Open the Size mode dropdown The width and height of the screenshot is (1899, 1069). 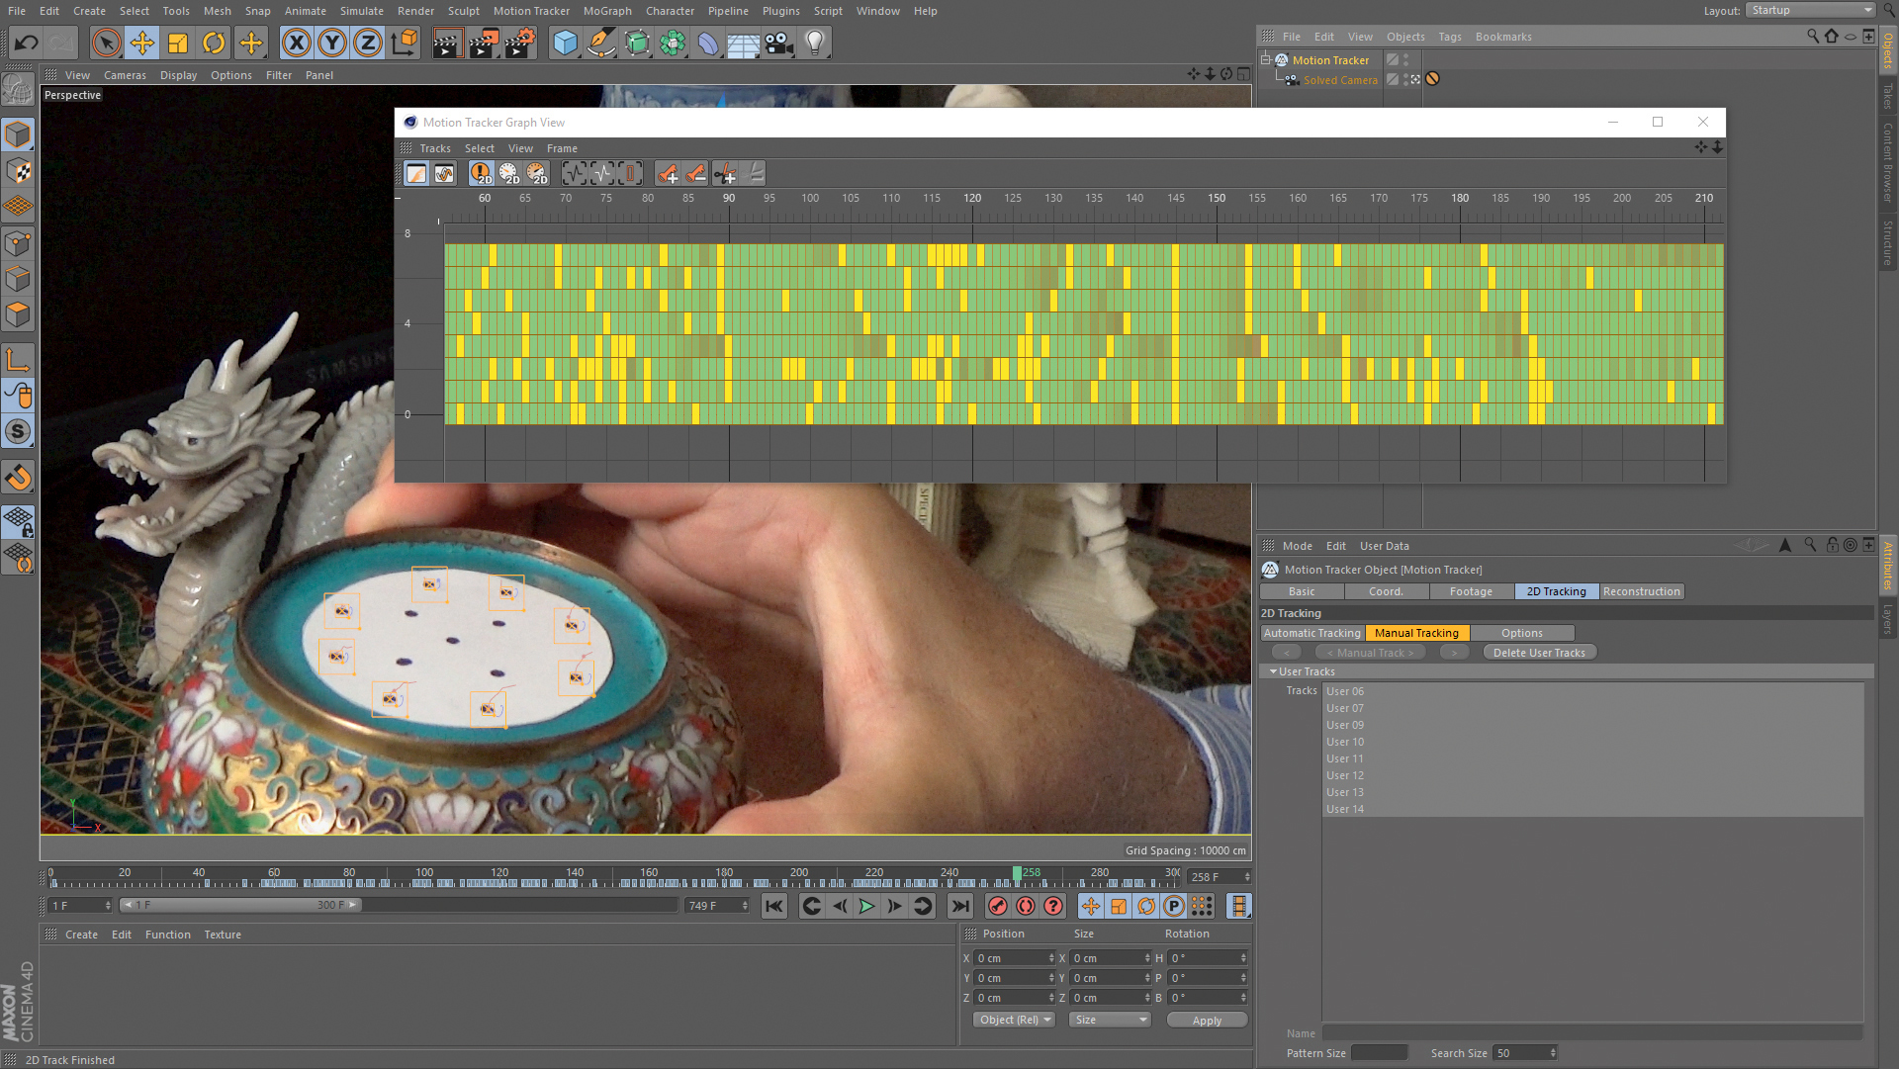[x=1111, y=1020]
